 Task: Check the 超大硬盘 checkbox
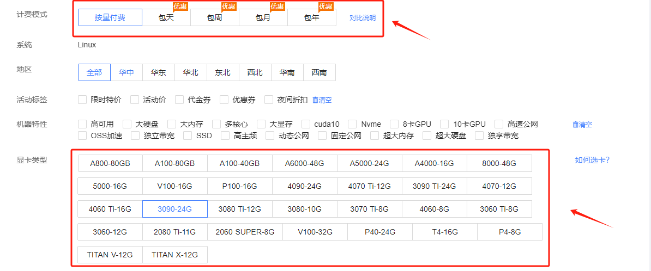point(427,135)
